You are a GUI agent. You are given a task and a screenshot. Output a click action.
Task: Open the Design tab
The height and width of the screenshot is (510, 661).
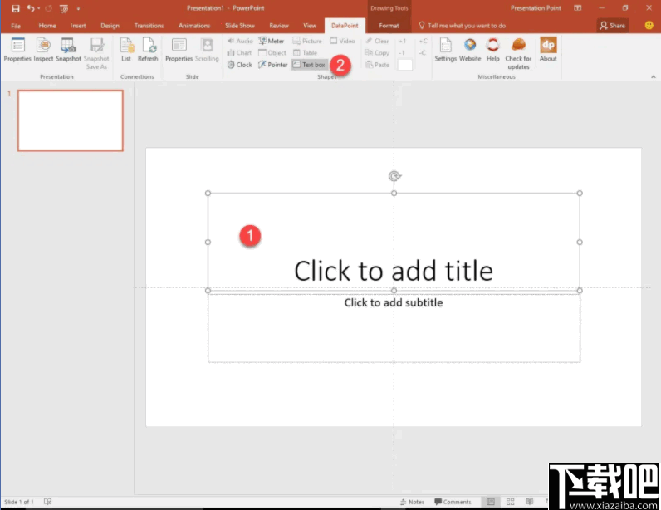[x=110, y=26]
